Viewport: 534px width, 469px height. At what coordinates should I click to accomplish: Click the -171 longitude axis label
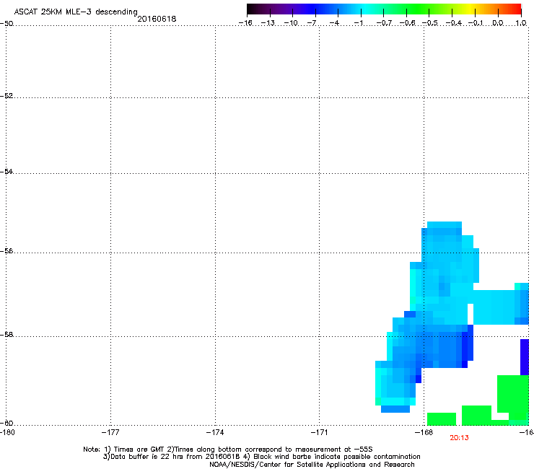320,432
